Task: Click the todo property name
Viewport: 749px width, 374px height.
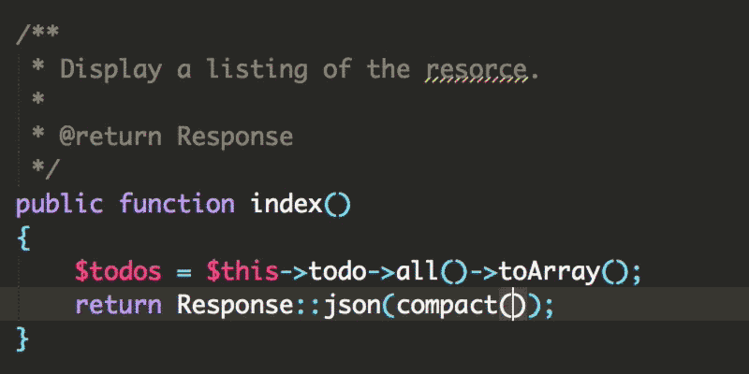Action: coord(338,271)
